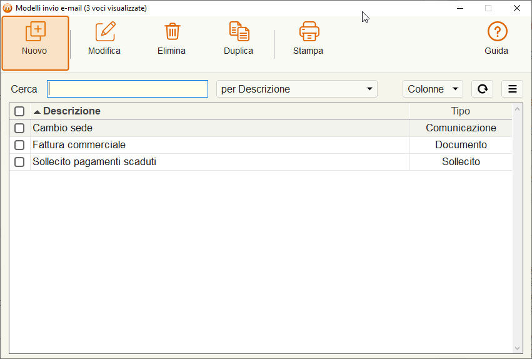Click the scroll-down arrow of the list
Viewport: 532px width, 359px height.
coord(517,348)
